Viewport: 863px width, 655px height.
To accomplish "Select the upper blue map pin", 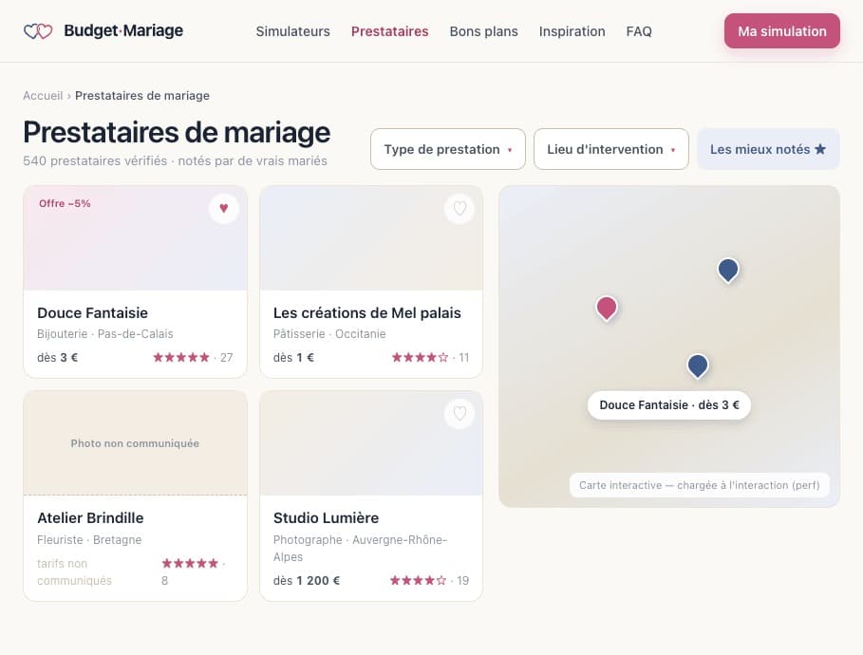I will pos(728,271).
